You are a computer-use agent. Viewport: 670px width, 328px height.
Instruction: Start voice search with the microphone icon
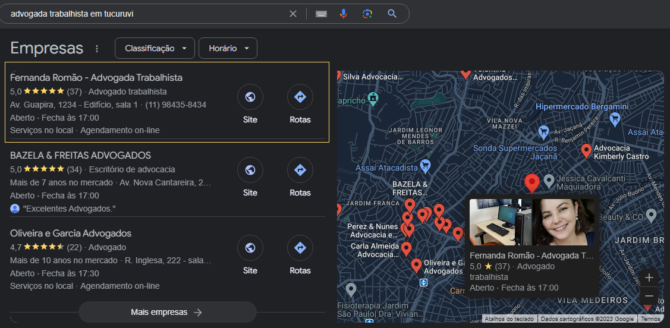[344, 14]
